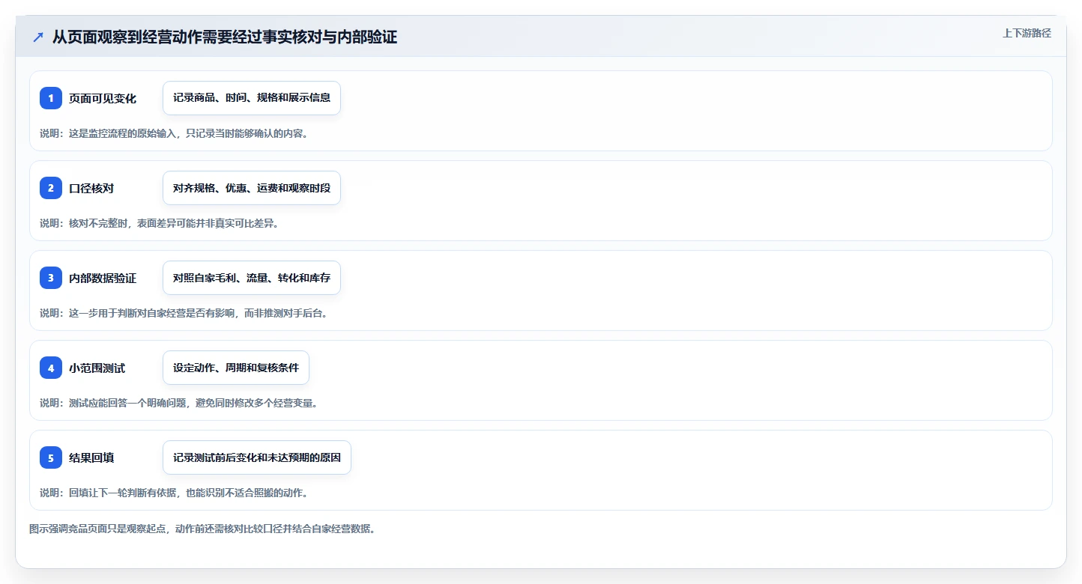Click the 记录测试前后变化和未达预期的原因 chip
This screenshot has width=1082, height=584.
[257, 457]
